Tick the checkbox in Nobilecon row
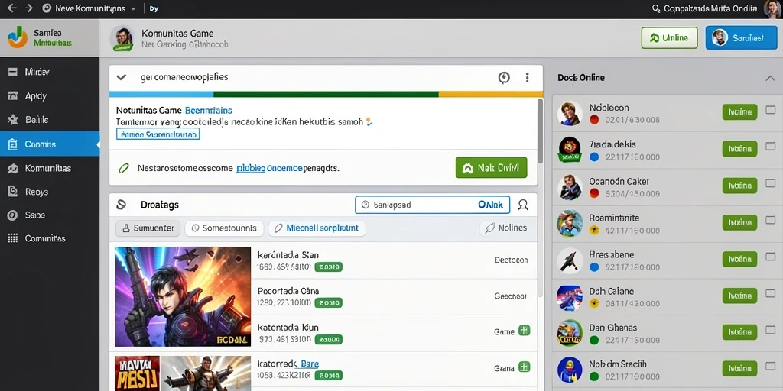783x391 pixels. coord(771,110)
